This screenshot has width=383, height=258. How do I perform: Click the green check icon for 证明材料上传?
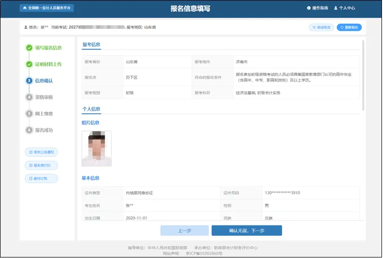click(x=29, y=64)
